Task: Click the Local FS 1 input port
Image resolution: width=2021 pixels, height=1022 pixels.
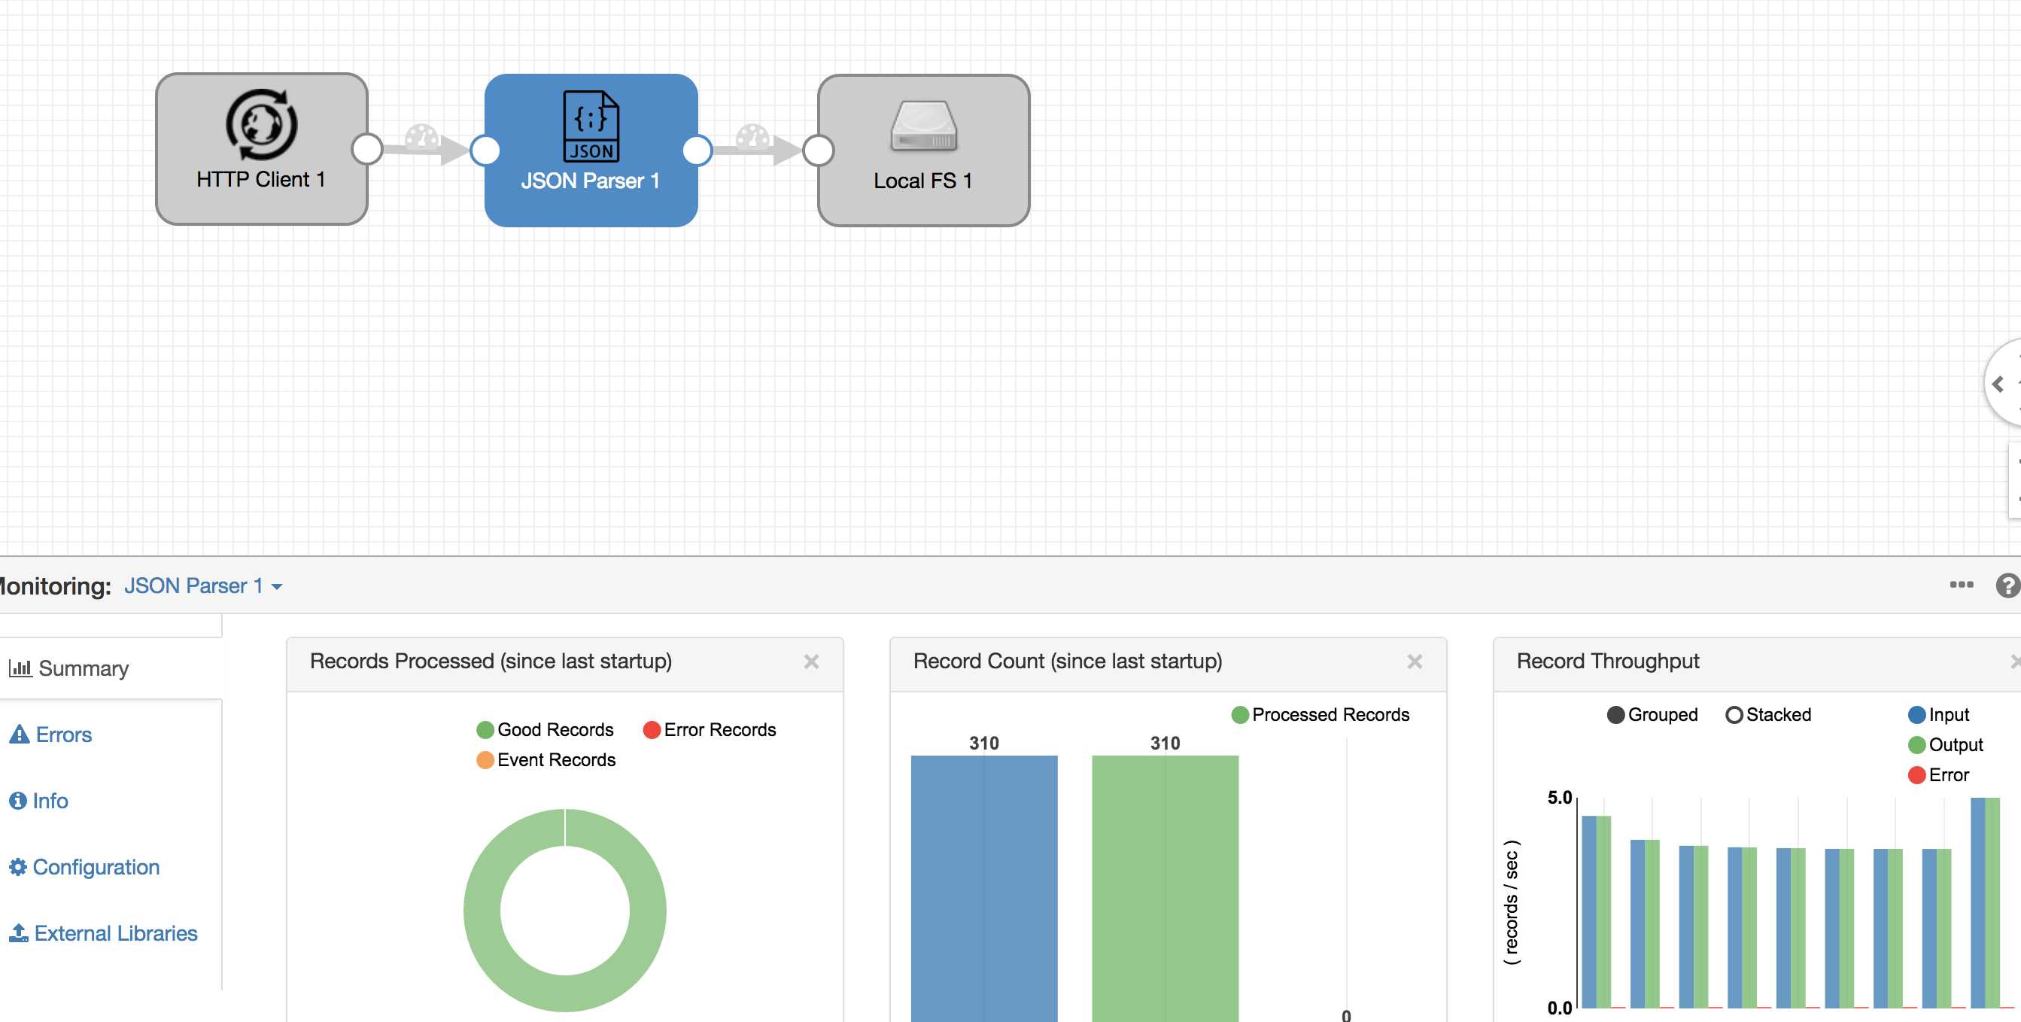Action: coord(819,150)
